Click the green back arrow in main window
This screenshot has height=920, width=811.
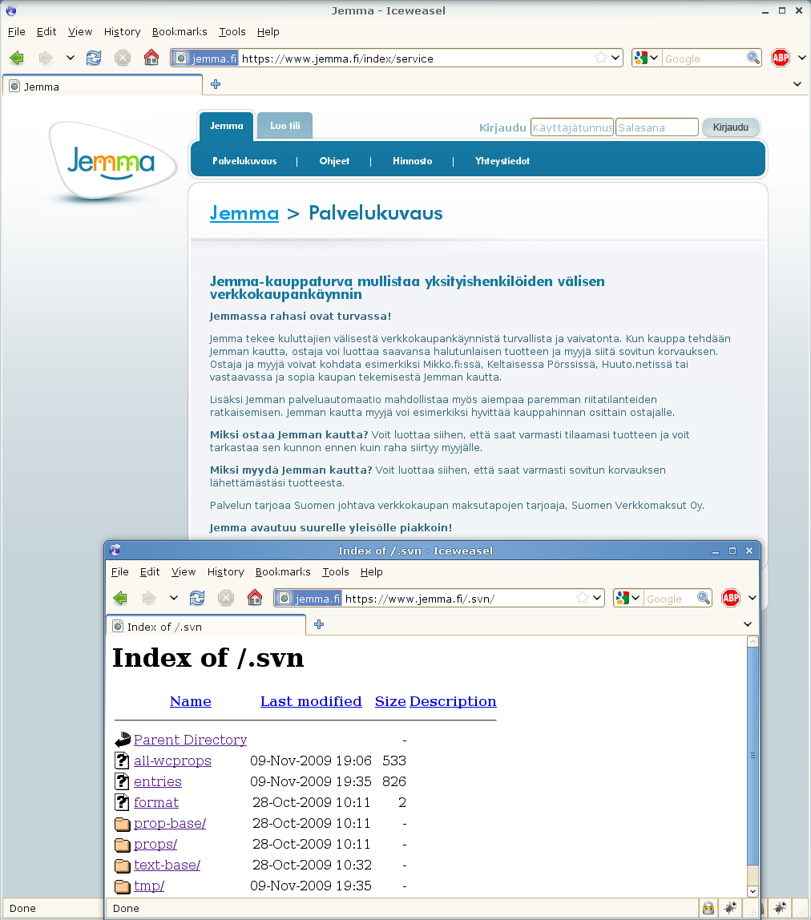[17, 58]
